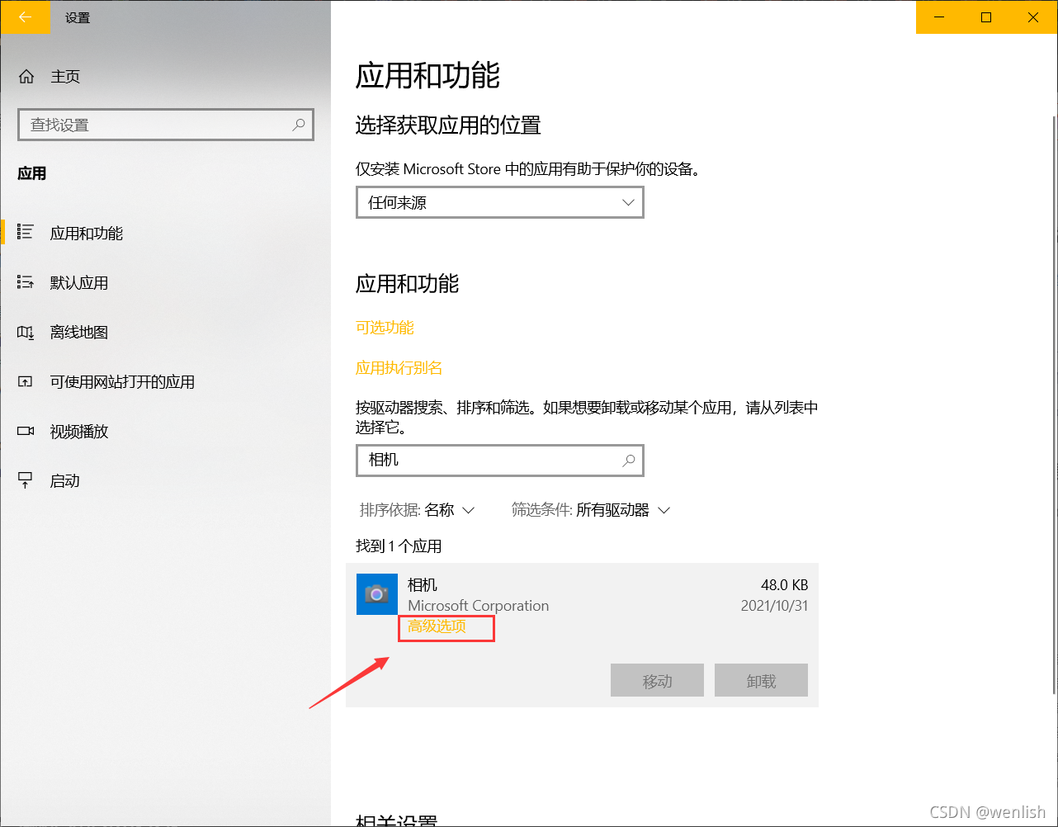
Task: Select the 离线地图 map icon
Action: 26,332
